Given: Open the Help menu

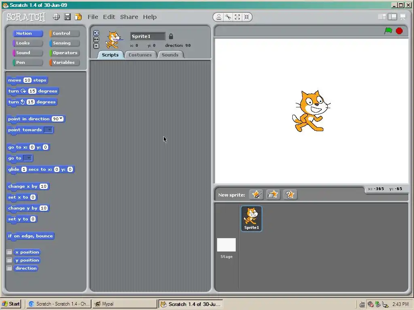Looking at the screenshot, I should 150,17.
